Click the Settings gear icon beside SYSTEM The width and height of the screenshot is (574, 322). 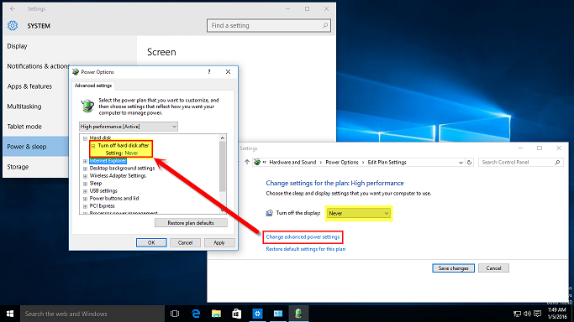[13, 25]
